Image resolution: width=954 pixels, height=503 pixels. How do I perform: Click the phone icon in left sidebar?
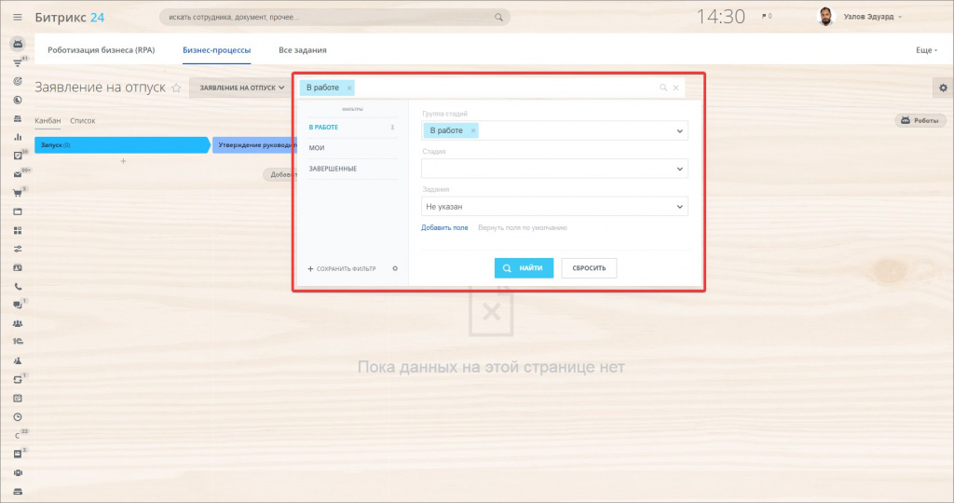[x=17, y=287]
